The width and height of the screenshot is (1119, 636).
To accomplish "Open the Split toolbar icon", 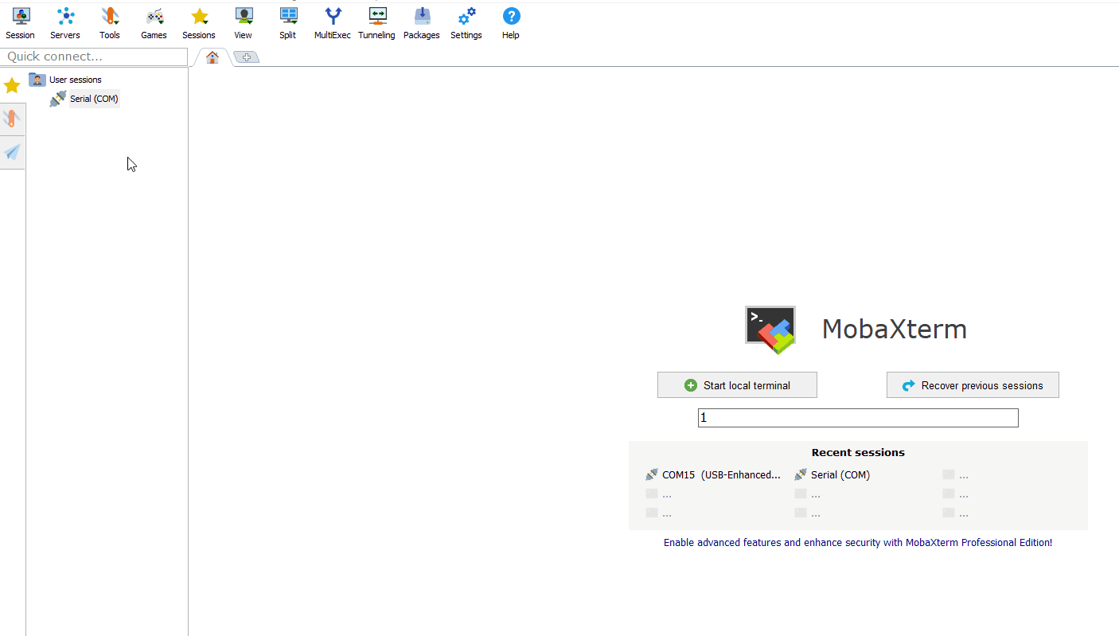I will (x=288, y=23).
